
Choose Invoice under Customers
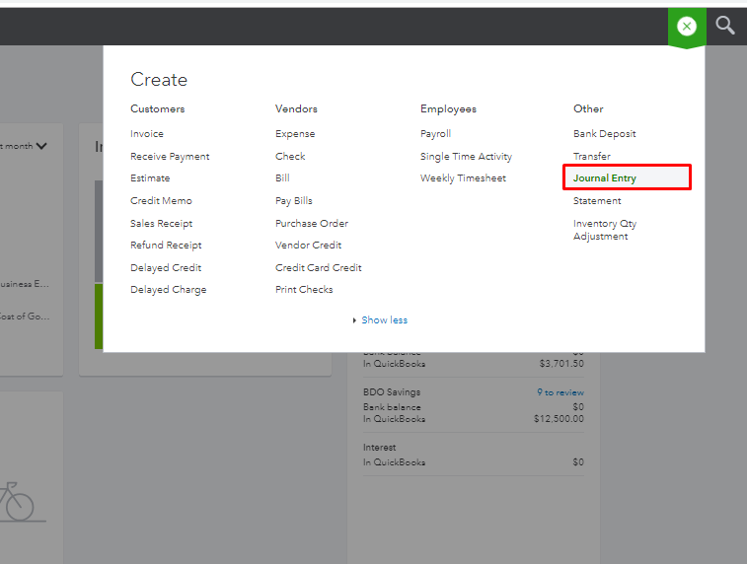point(147,134)
